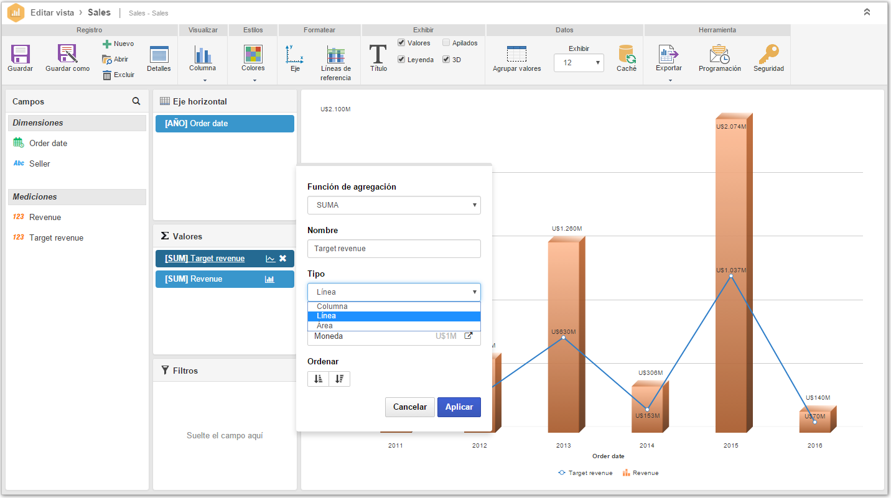Viewport: 891px width, 498px height.
Task: Enable the Apilados checkbox
Action: tap(446, 43)
